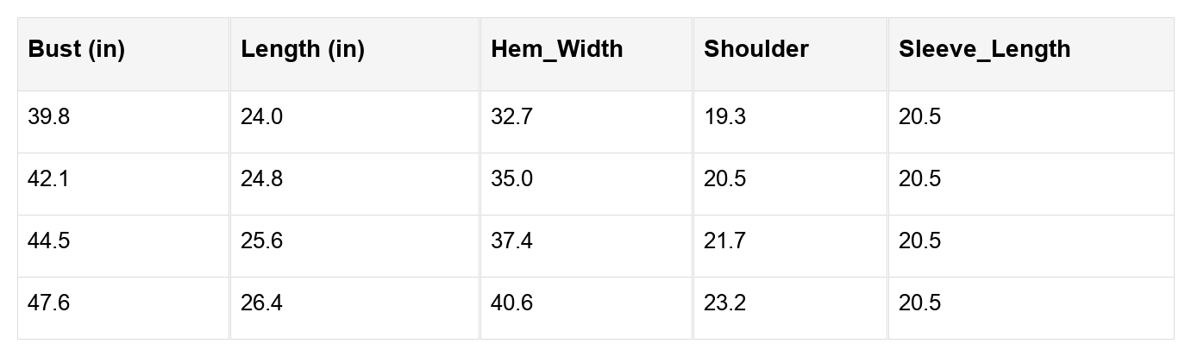Viewport: 1191px width, 356px height.
Task: Select the 23.2 shoulder cell
Action: 724,303
